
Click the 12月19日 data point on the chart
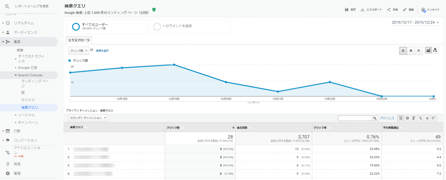coord(174,65)
